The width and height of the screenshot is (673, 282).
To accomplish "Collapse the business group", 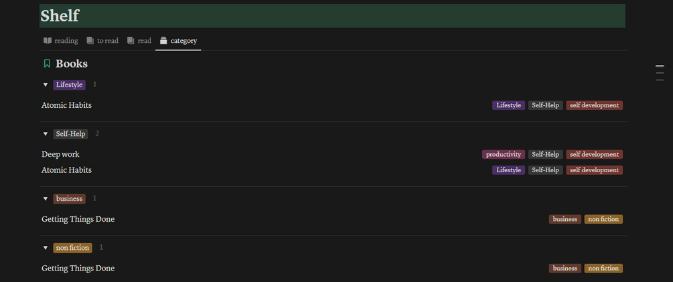I will click(46, 199).
